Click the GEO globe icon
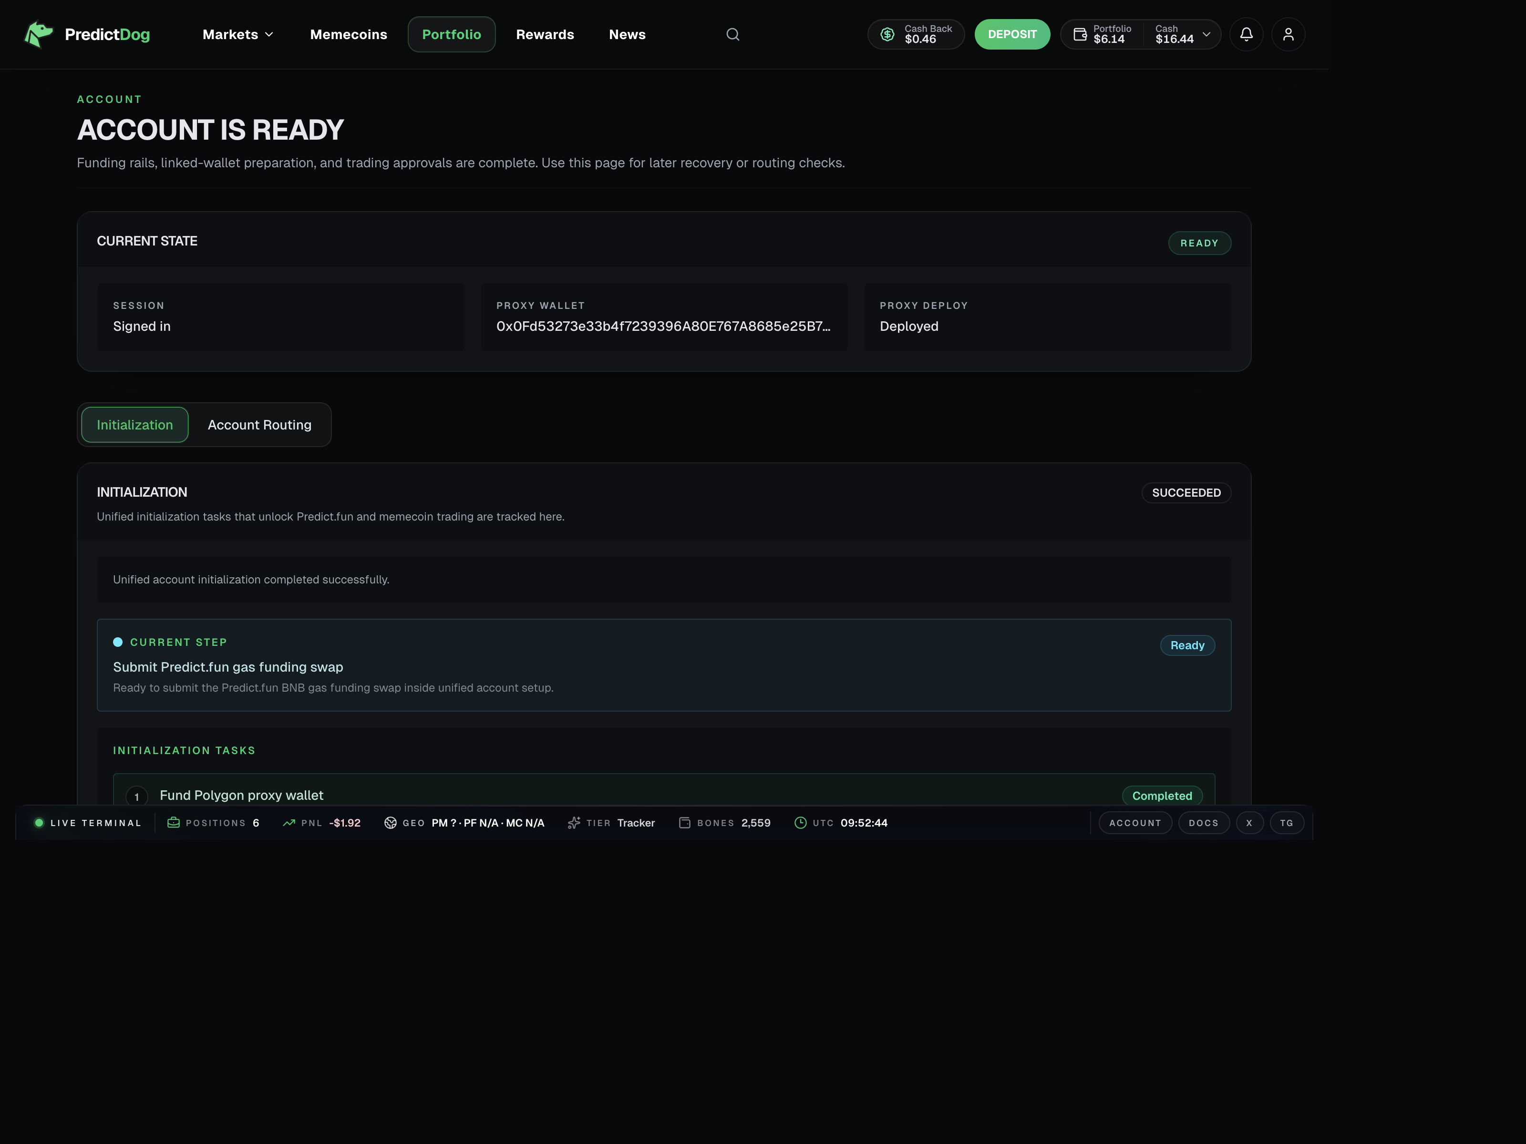The height and width of the screenshot is (1144, 1526). click(391, 823)
